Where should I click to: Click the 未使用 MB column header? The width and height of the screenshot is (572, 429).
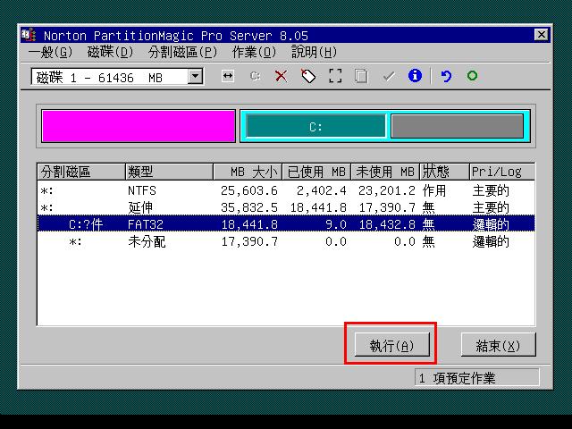[x=385, y=172]
